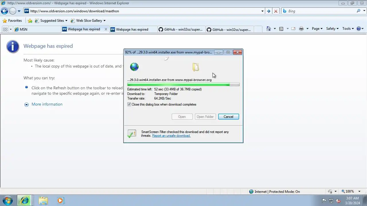This screenshot has width=367, height=206.
Task: Click the Add to Favorites Bar star icon
Action: point(30,21)
